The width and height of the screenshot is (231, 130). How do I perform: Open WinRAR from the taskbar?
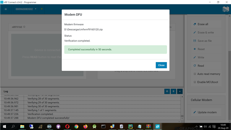point(148,126)
